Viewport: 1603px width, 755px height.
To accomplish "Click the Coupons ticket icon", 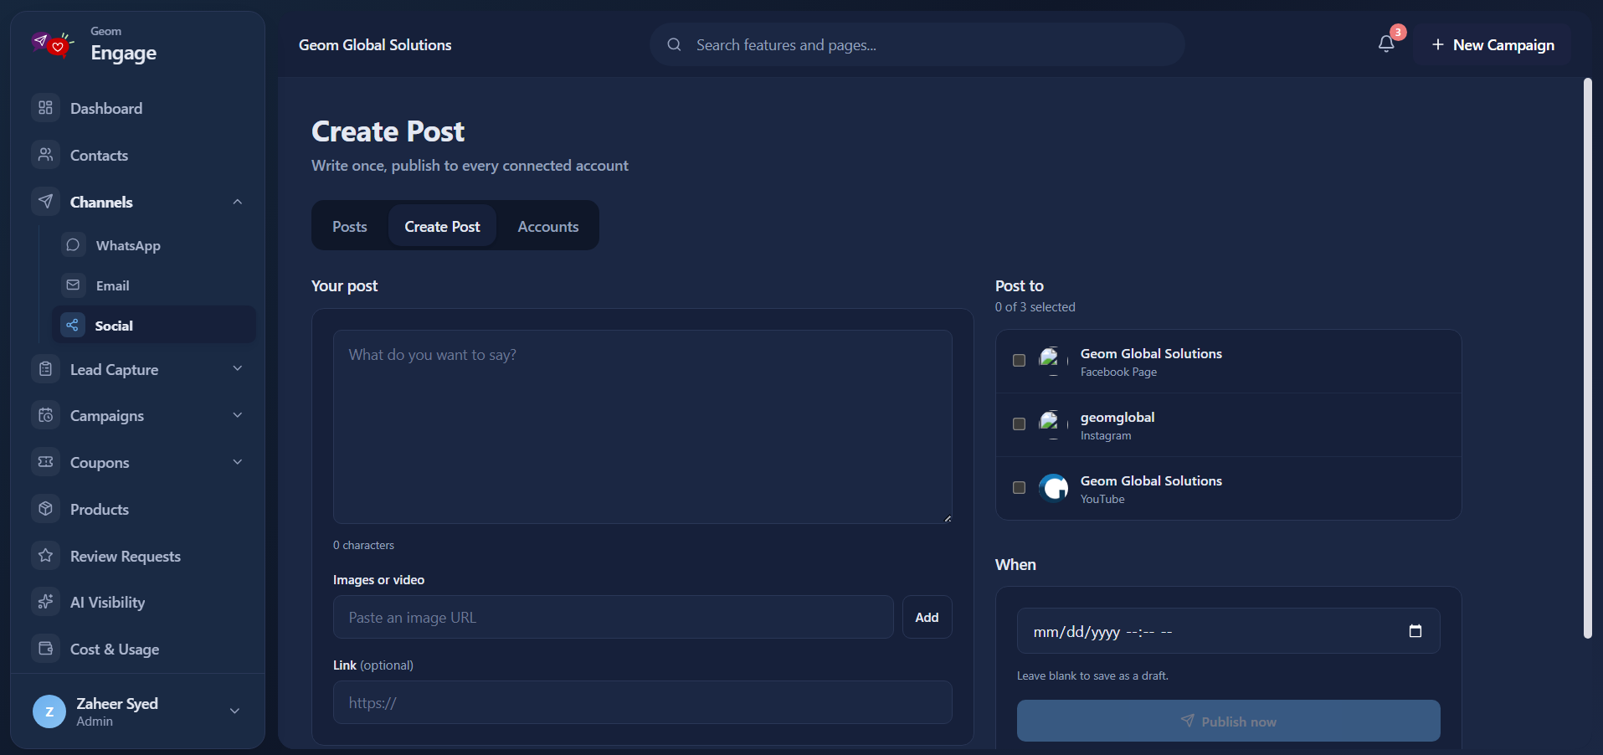I will point(46,462).
